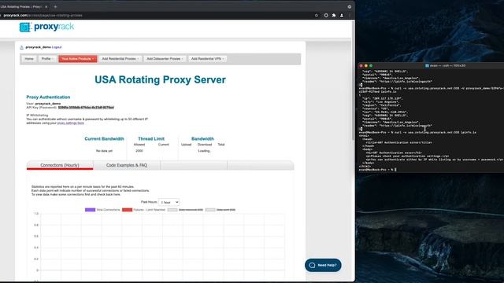This screenshot has height=283, width=504.
Task: Click the Thread Limit label
Action: (151, 138)
